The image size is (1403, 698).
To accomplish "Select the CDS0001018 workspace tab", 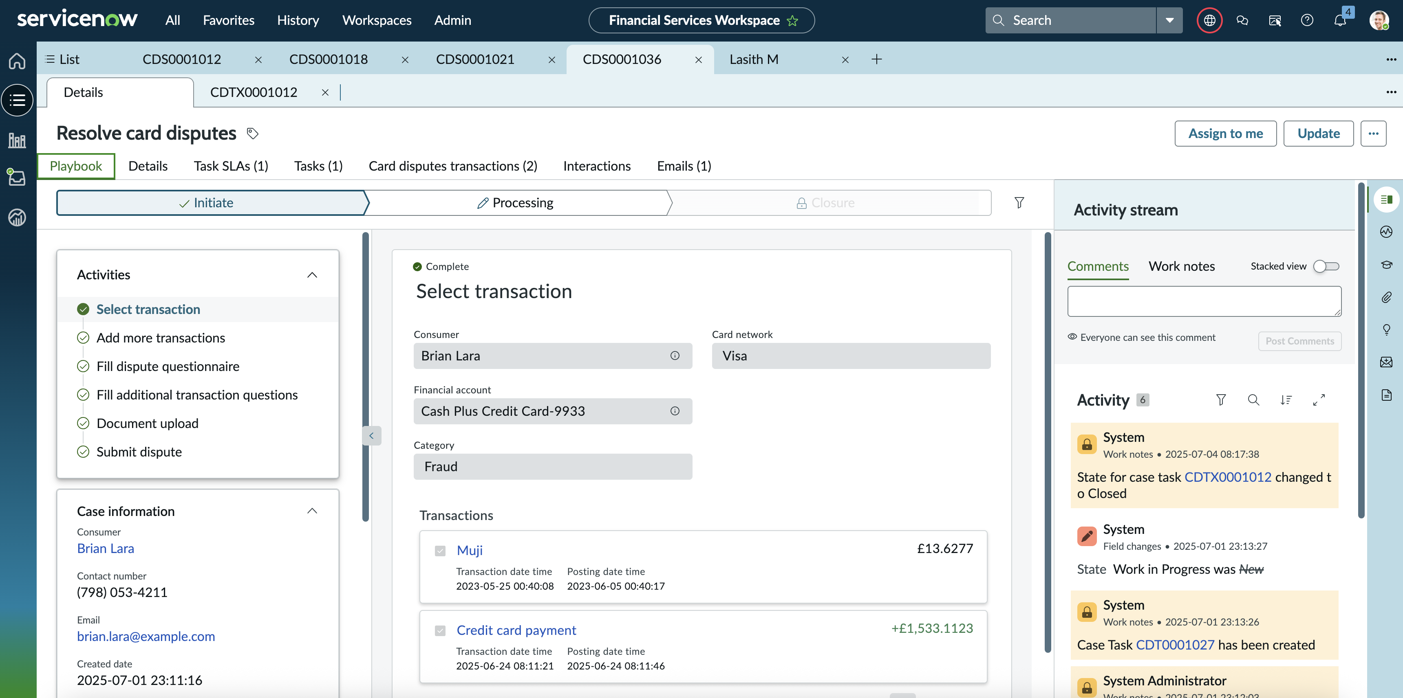I will point(329,59).
